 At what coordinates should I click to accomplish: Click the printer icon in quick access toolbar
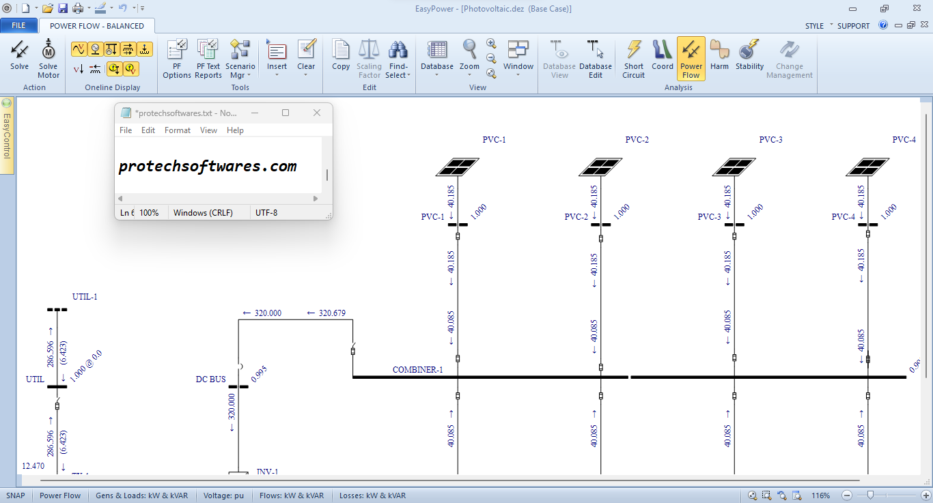coord(78,8)
